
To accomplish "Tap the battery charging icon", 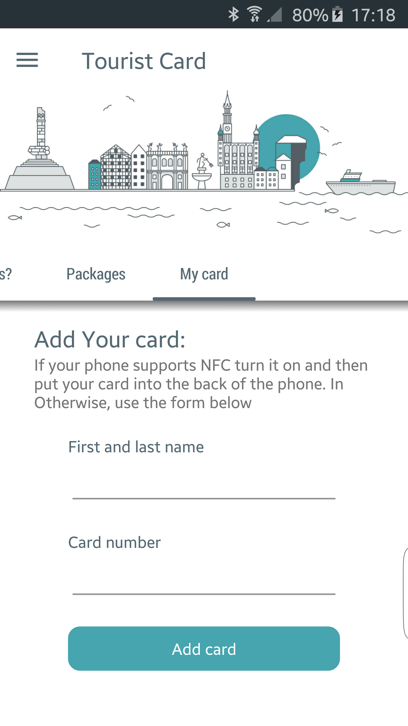I will (337, 14).
